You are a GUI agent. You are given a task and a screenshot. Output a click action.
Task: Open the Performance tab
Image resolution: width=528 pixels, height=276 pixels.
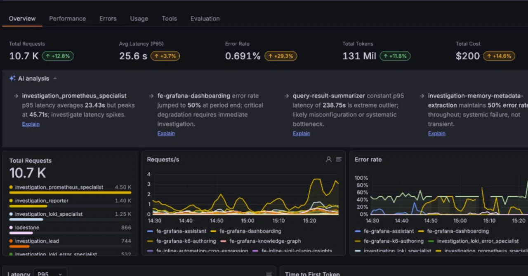pyautogui.click(x=68, y=19)
